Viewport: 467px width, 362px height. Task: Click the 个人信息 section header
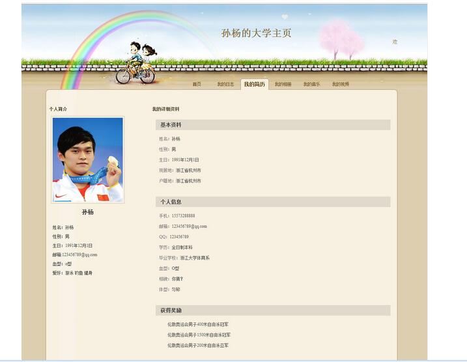[273, 202]
